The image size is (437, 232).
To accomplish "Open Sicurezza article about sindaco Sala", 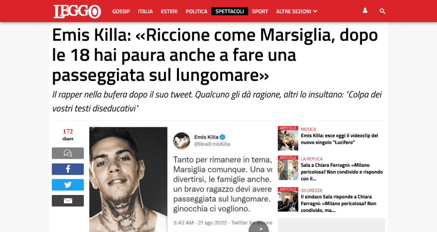I will point(338,203).
